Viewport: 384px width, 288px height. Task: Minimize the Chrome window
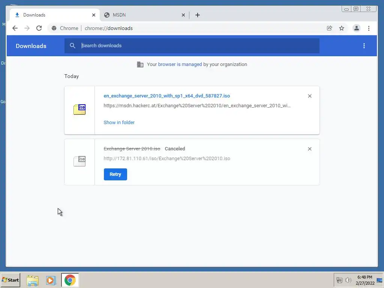[346, 9]
